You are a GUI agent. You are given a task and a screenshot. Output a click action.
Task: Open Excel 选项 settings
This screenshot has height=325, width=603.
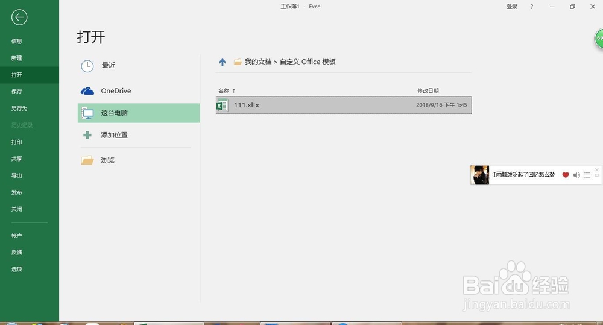click(16, 270)
